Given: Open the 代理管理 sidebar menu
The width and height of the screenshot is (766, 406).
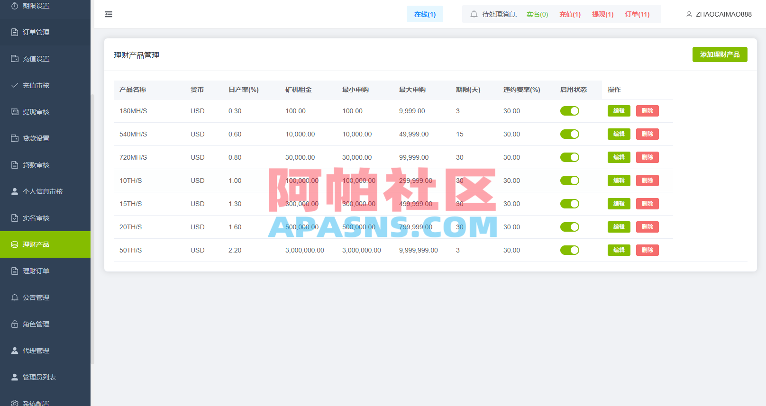Looking at the screenshot, I should (x=45, y=351).
